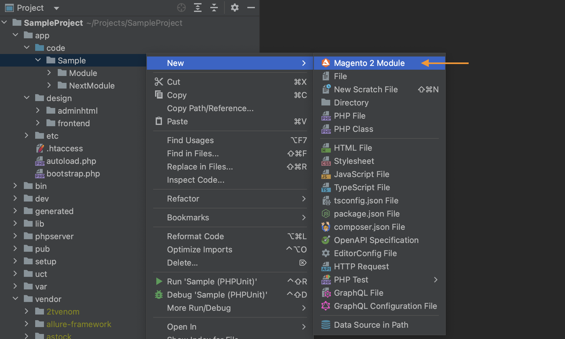Select Copy Path/Reference…
565x339 pixels.
[230, 108]
